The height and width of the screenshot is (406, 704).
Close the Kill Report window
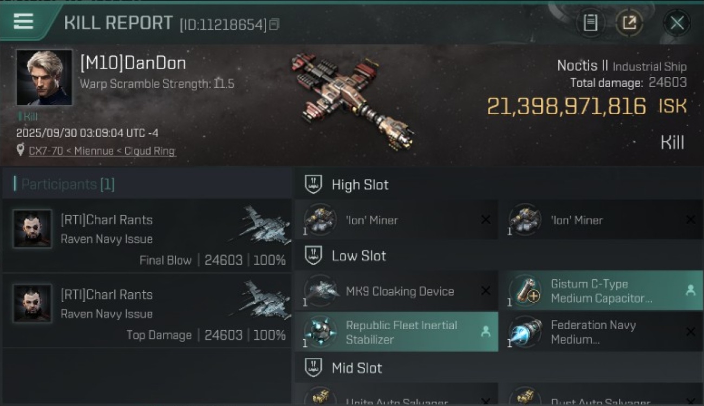click(x=676, y=23)
